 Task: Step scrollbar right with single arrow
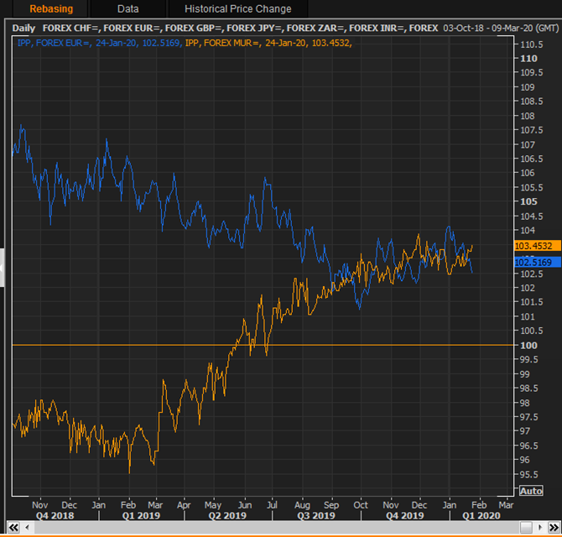pyautogui.click(x=540, y=527)
